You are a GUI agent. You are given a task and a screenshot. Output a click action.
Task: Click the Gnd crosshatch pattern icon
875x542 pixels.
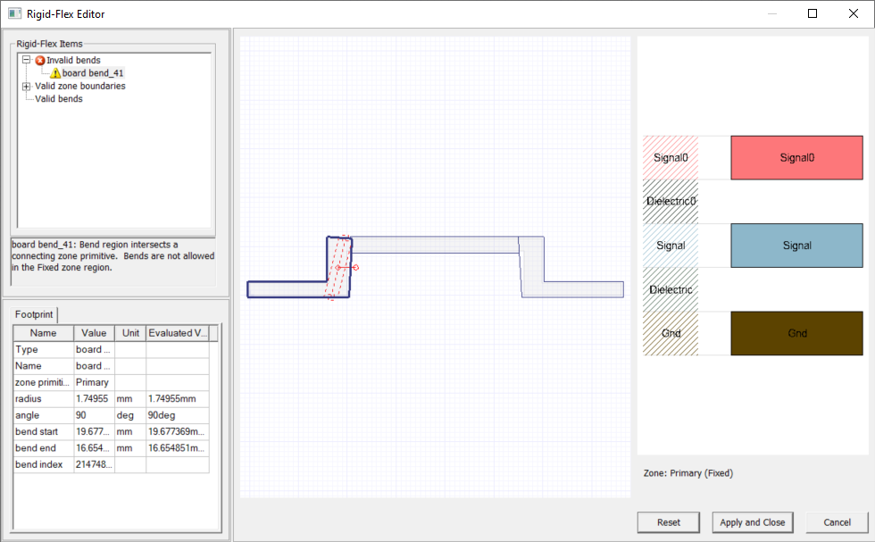coord(670,333)
